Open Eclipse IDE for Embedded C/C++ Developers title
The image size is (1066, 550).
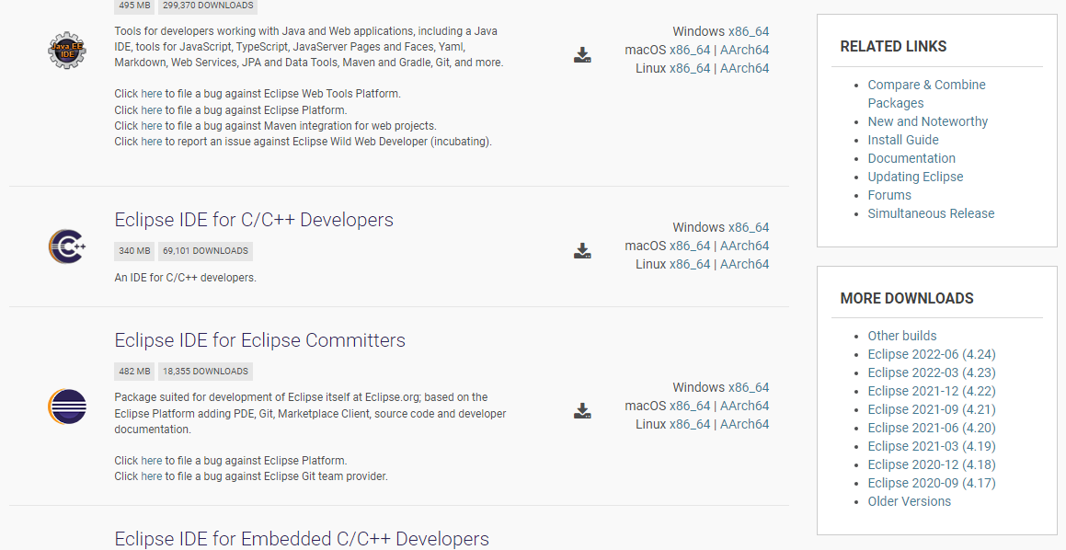[301, 538]
